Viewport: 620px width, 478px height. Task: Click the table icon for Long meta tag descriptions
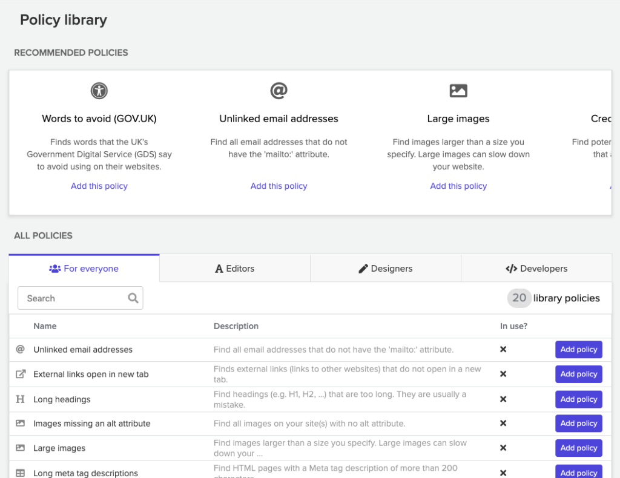click(20, 473)
